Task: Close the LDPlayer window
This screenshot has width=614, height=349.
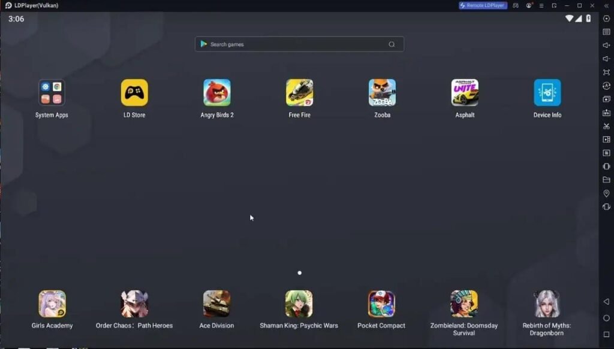Action: point(592,5)
